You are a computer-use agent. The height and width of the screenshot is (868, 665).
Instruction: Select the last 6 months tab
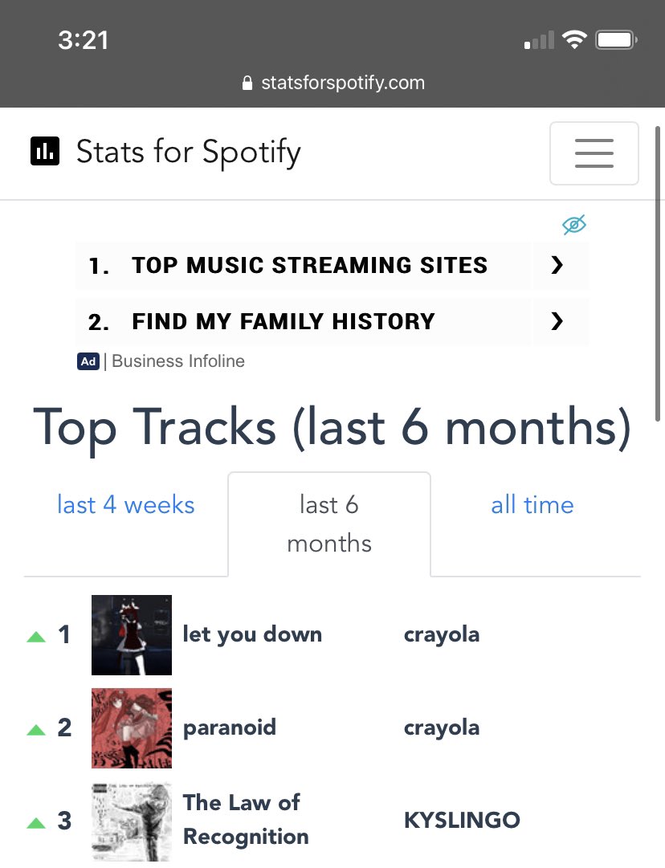329,524
